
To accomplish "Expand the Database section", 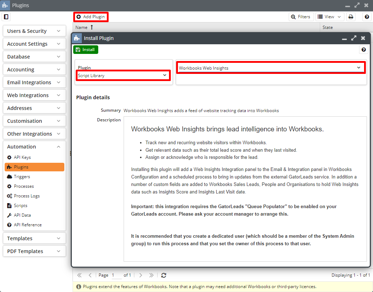I will (x=34, y=56).
